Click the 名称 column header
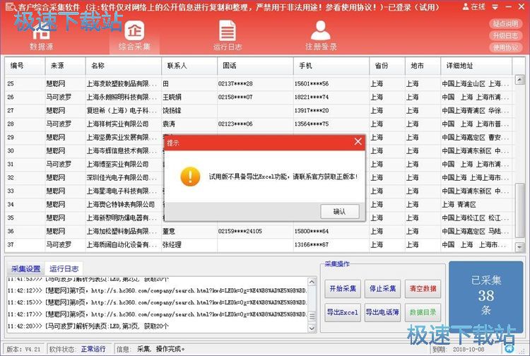Screen dimensions: 530x356 coord(124,66)
